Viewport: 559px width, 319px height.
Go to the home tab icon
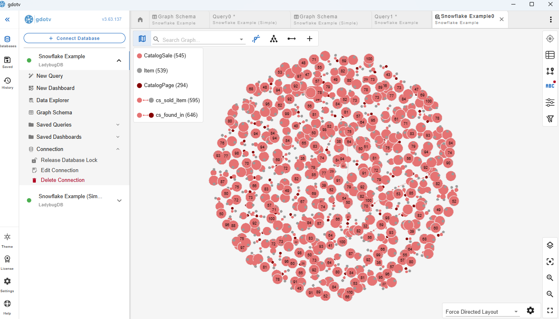click(140, 20)
